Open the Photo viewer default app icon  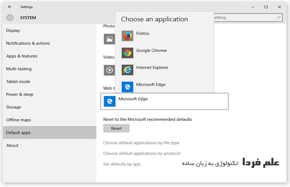[x=109, y=39]
